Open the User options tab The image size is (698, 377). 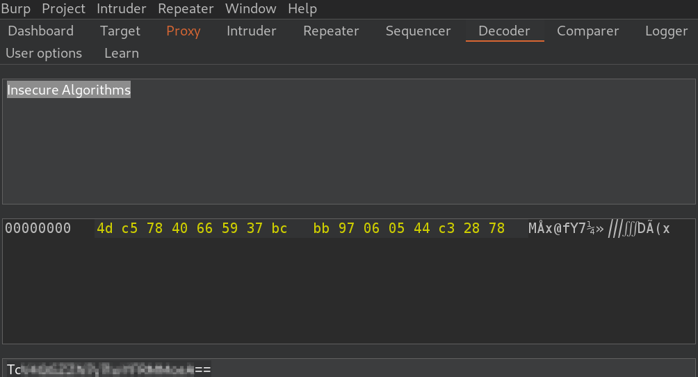pyautogui.click(x=44, y=53)
